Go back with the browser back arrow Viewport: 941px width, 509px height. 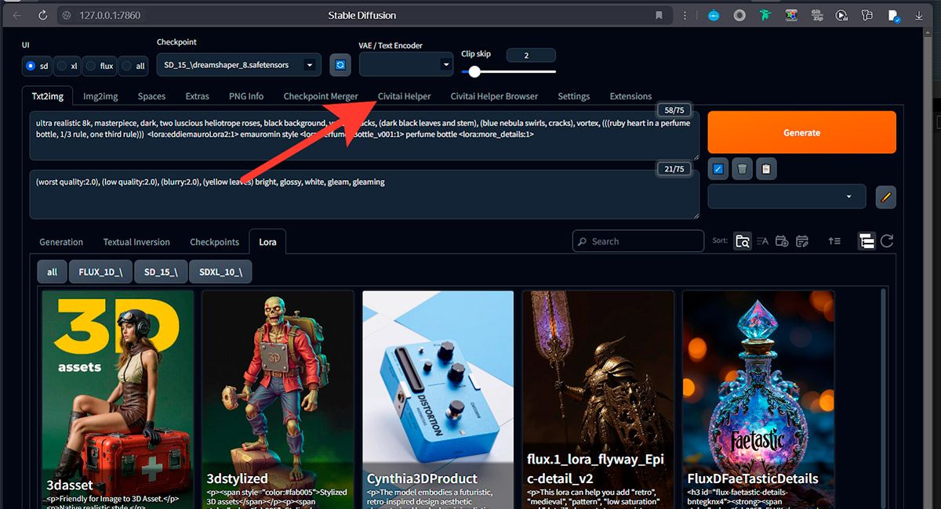(x=17, y=15)
